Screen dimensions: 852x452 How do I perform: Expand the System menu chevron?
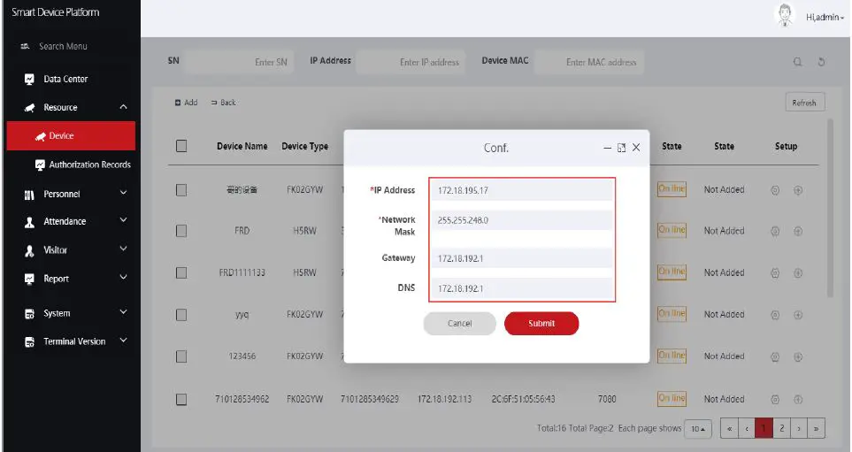pyautogui.click(x=123, y=312)
